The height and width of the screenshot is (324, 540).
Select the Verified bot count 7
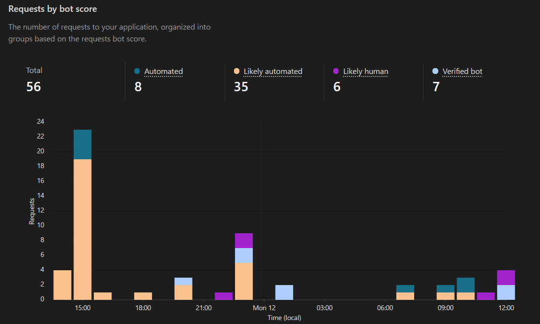(436, 87)
